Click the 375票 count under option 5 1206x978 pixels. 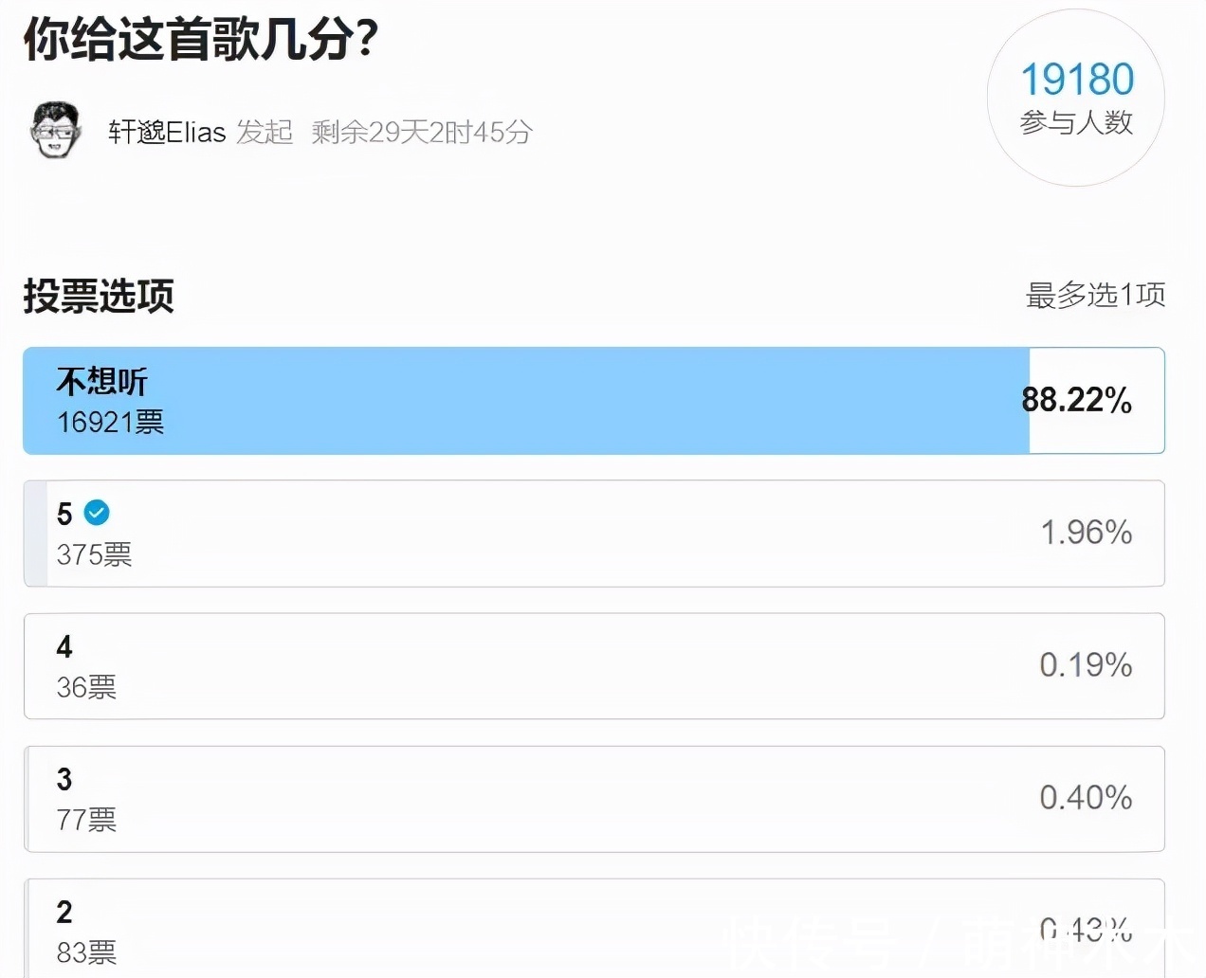pos(94,555)
